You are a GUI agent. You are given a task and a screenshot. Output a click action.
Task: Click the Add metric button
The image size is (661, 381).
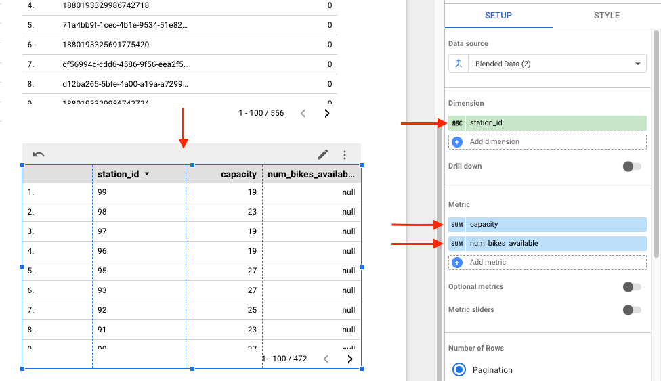(547, 263)
